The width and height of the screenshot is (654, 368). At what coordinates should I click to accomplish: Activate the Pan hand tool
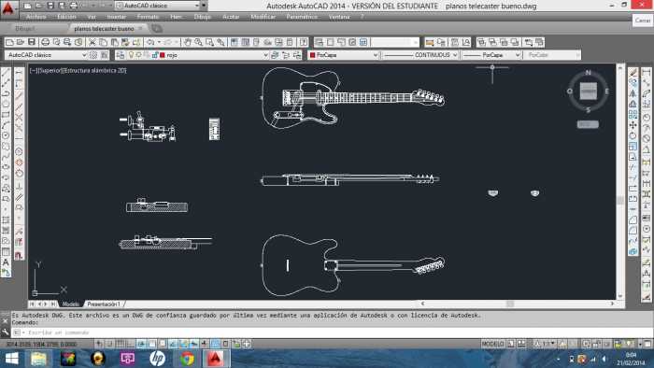click(x=188, y=42)
